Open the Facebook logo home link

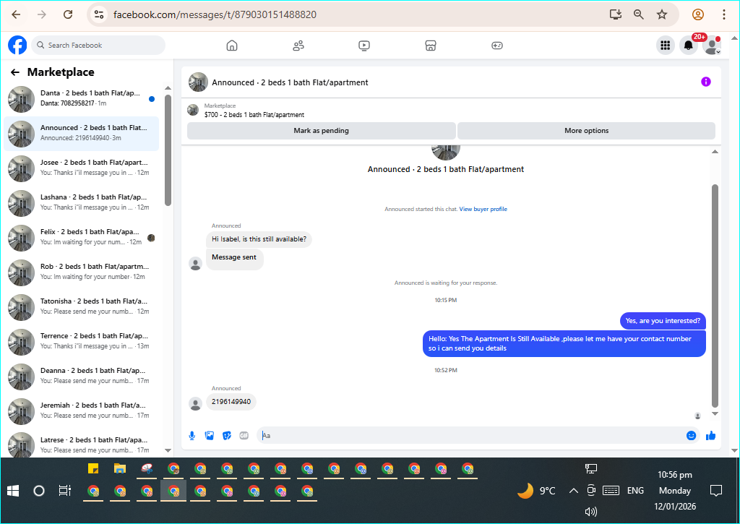point(17,46)
